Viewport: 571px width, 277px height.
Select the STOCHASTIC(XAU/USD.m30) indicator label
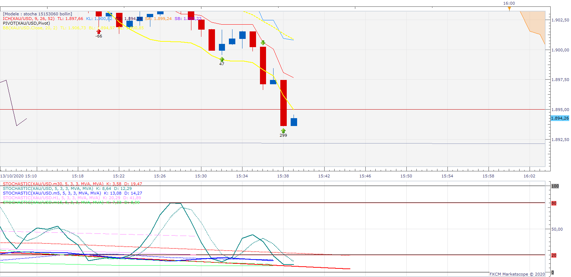53,184
